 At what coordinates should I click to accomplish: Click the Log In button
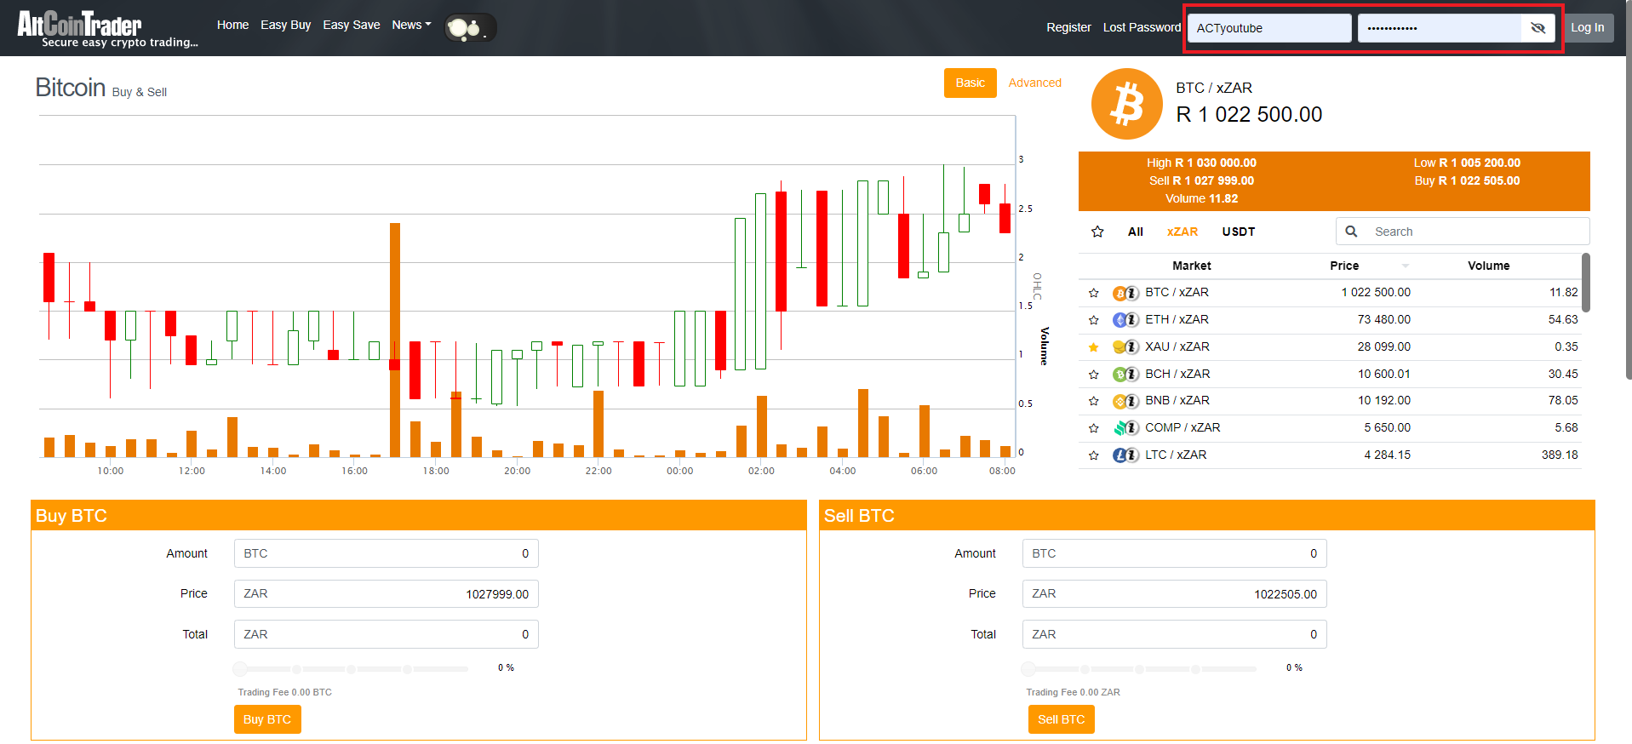click(x=1588, y=27)
